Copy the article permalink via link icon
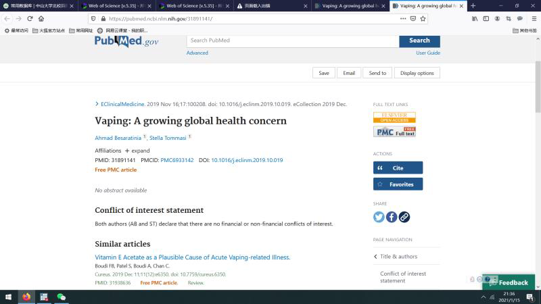Viewport: 541px width, 304px height. pyautogui.click(x=404, y=217)
